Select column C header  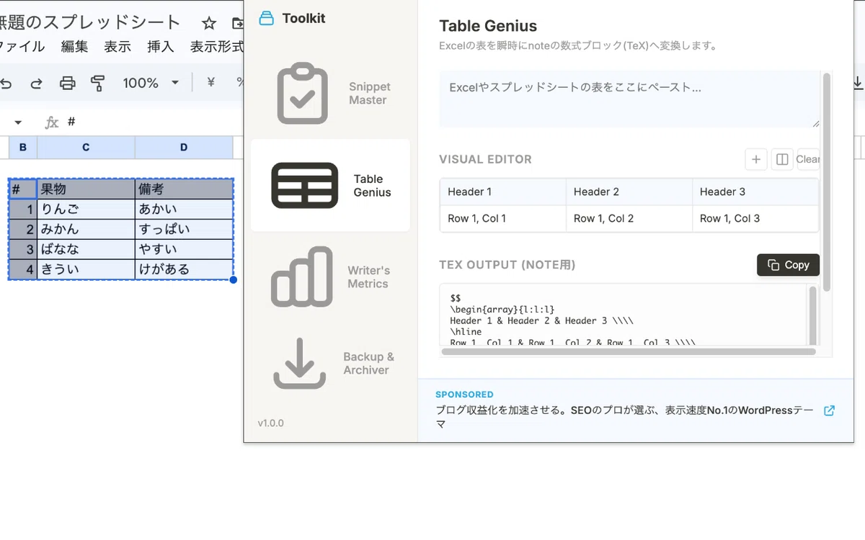(x=86, y=148)
